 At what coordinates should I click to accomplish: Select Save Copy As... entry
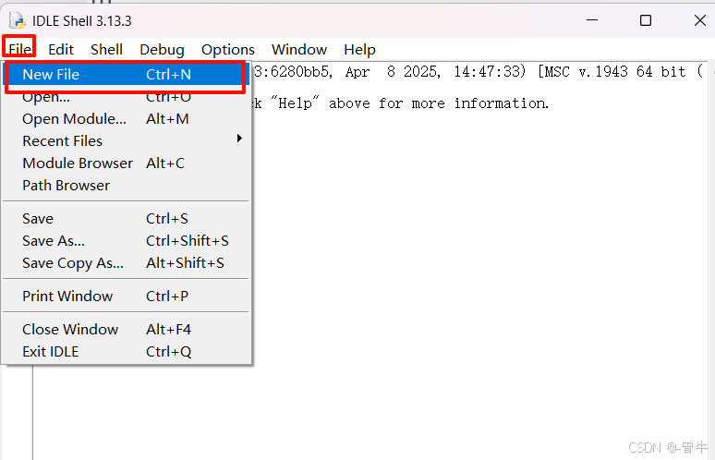pyautogui.click(x=73, y=262)
